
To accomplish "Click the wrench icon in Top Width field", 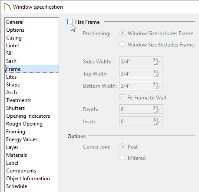I will (156, 73).
